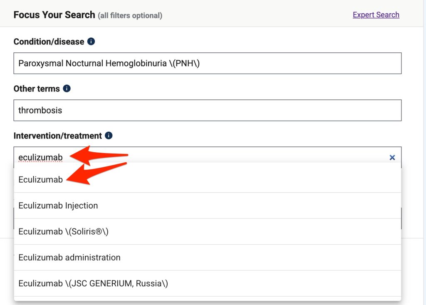Pick the "Eculizumab \(Soliris®\)" suggestion

coord(63,231)
